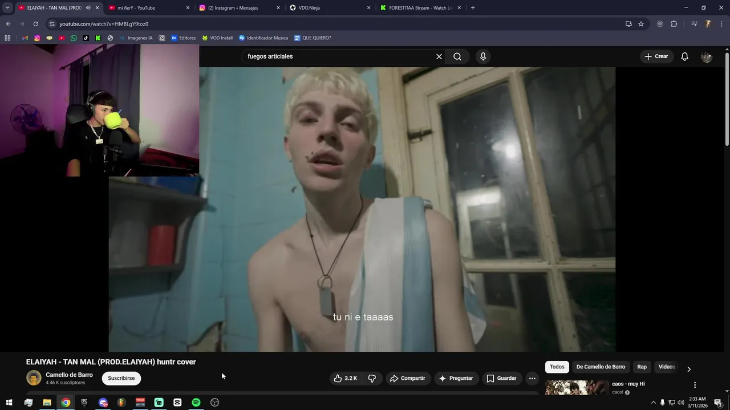Activate voice search microphone icon
The image size is (730, 410).
tap(483, 56)
